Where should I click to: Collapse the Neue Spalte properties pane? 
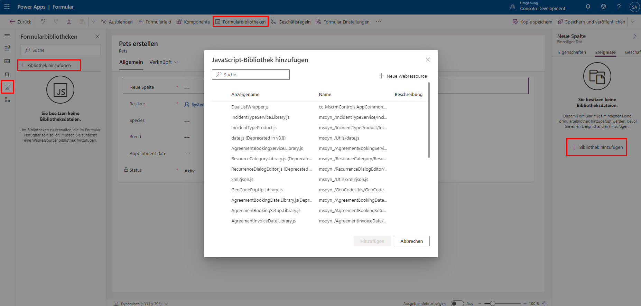[x=635, y=36]
